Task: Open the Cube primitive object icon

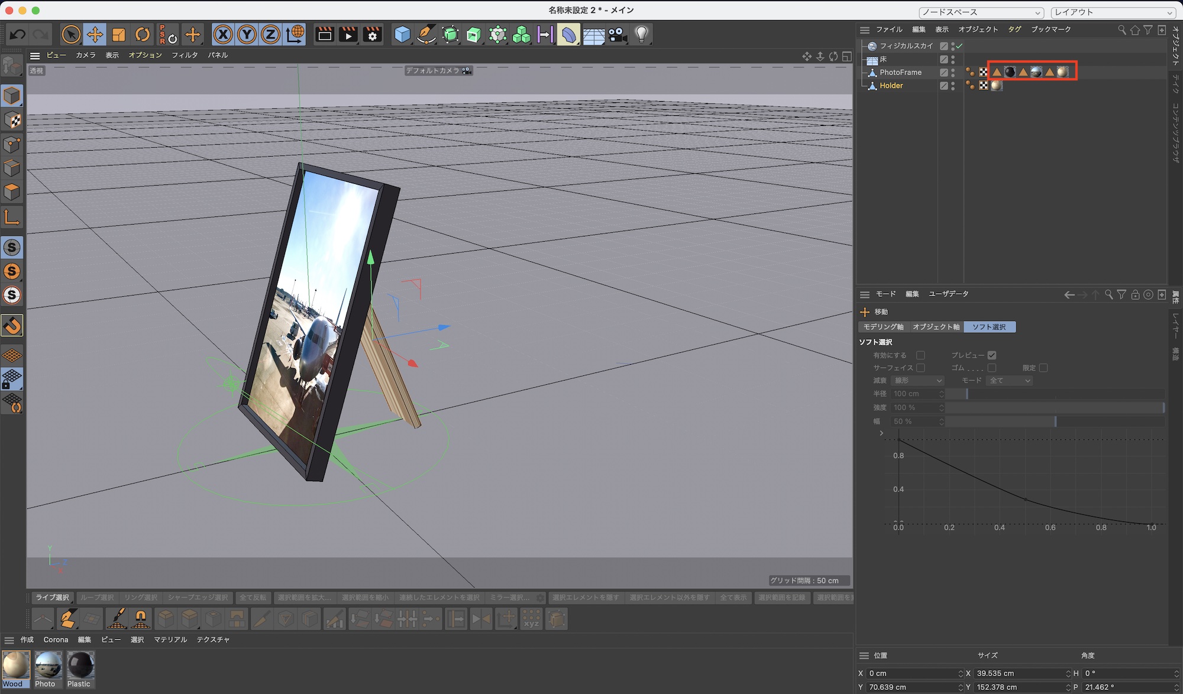Action: coord(402,35)
